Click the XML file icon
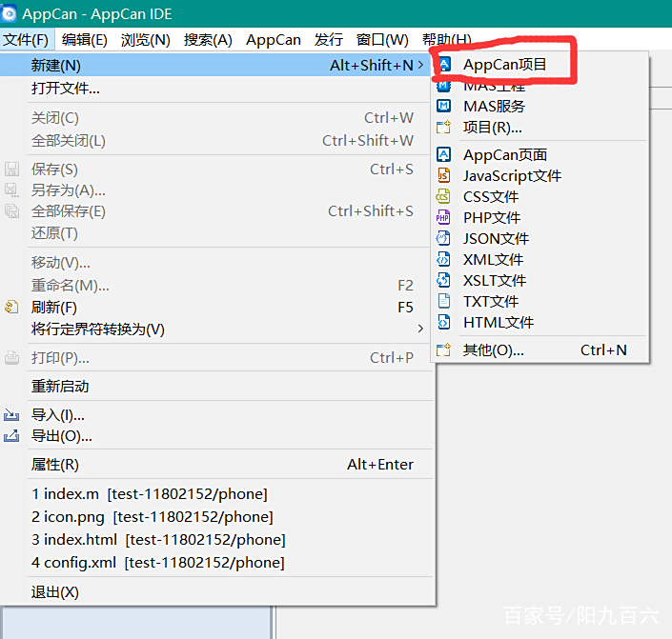Viewport: 672px width, 639px height. tap(443, 259)
